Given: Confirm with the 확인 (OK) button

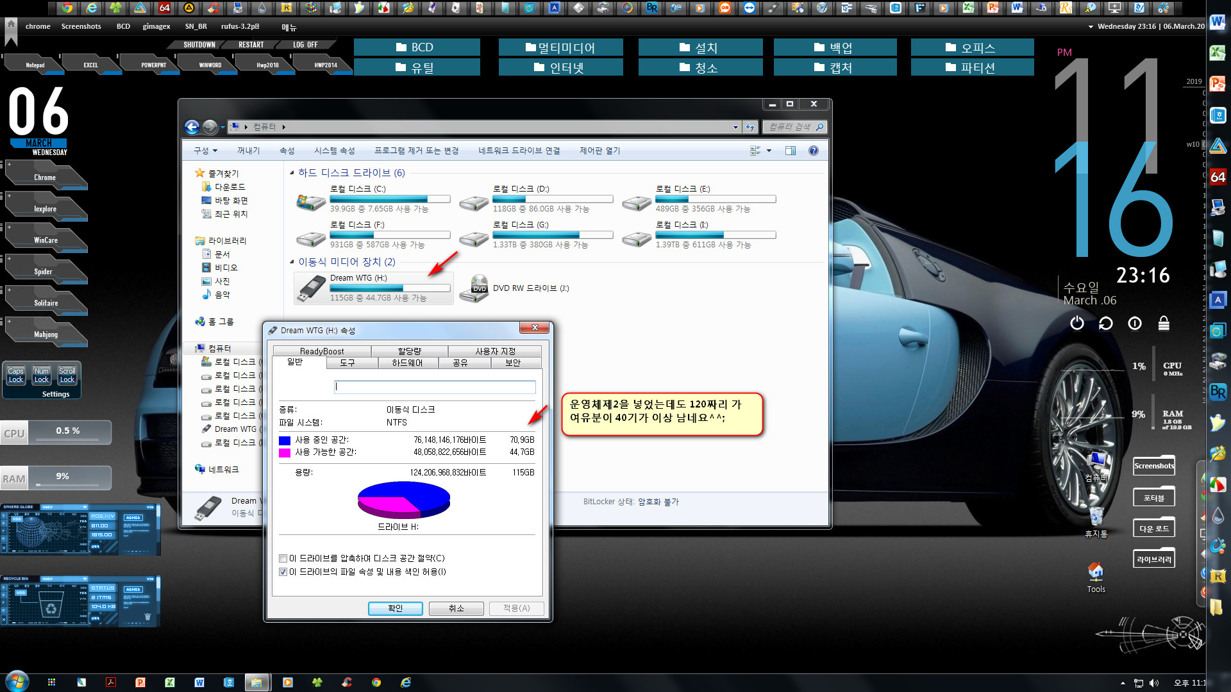Looking at the screenshot, I should (x=395, y=608).
